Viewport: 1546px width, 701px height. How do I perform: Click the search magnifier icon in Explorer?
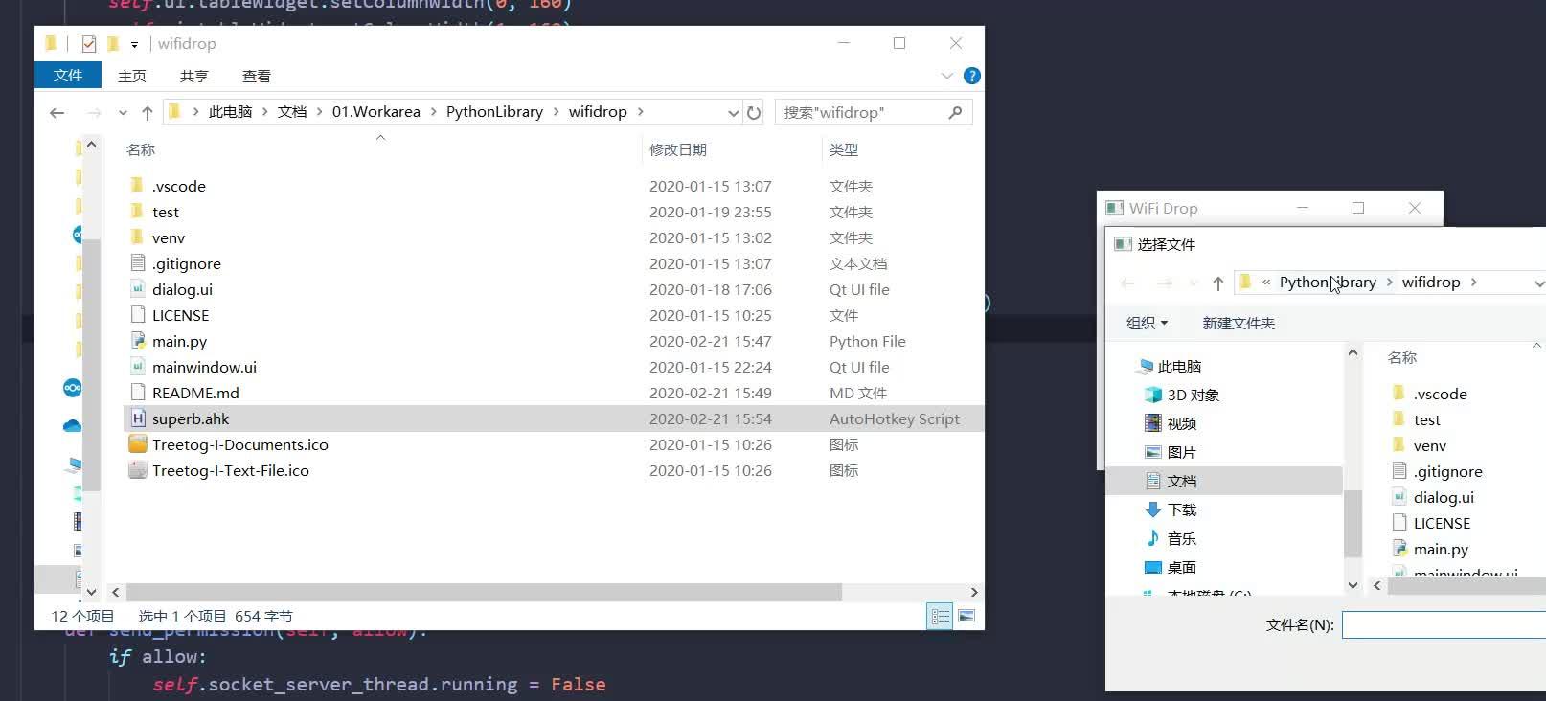(x=955, y=112)
